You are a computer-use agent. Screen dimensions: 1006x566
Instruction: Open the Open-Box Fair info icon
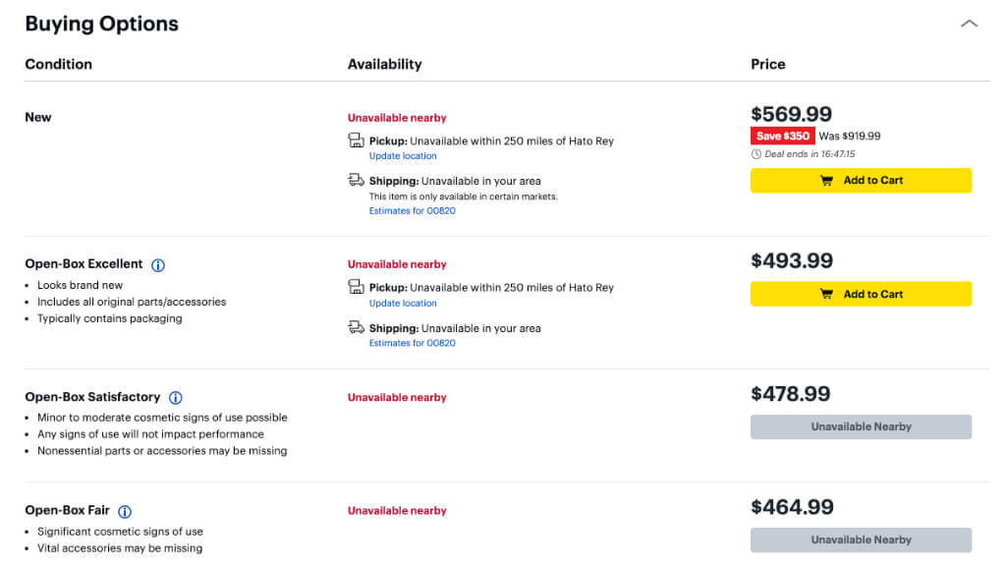click(x=125, y=511)
